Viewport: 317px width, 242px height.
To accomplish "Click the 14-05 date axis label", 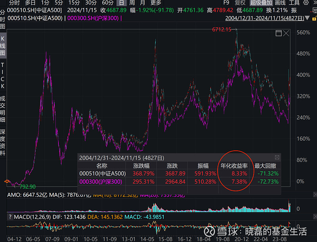I will (x=147, y=239).
